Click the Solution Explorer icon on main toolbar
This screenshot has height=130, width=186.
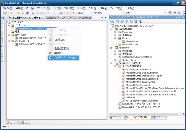point(170,13)
